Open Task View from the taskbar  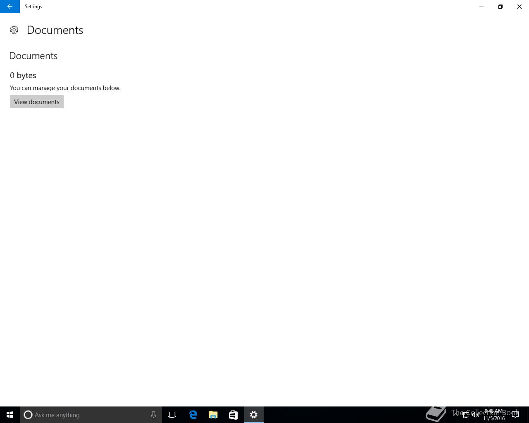pos(172,415)
